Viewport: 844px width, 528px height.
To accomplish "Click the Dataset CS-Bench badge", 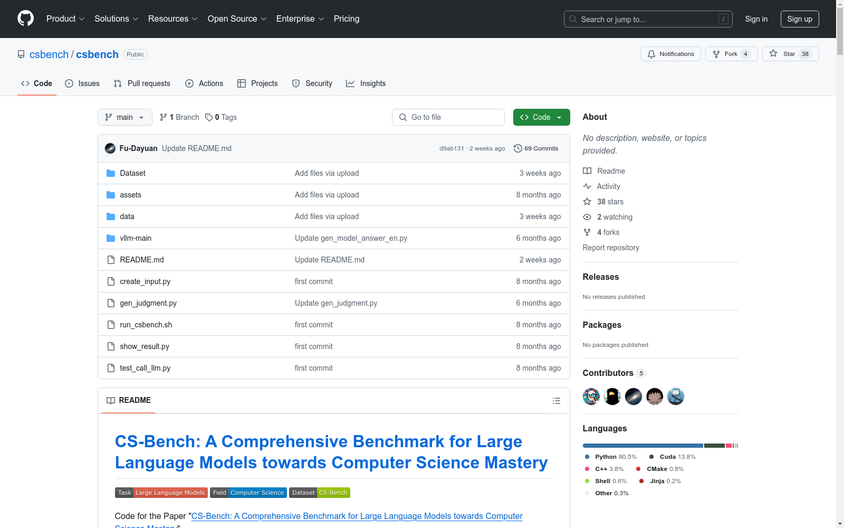I will (320, 493).
